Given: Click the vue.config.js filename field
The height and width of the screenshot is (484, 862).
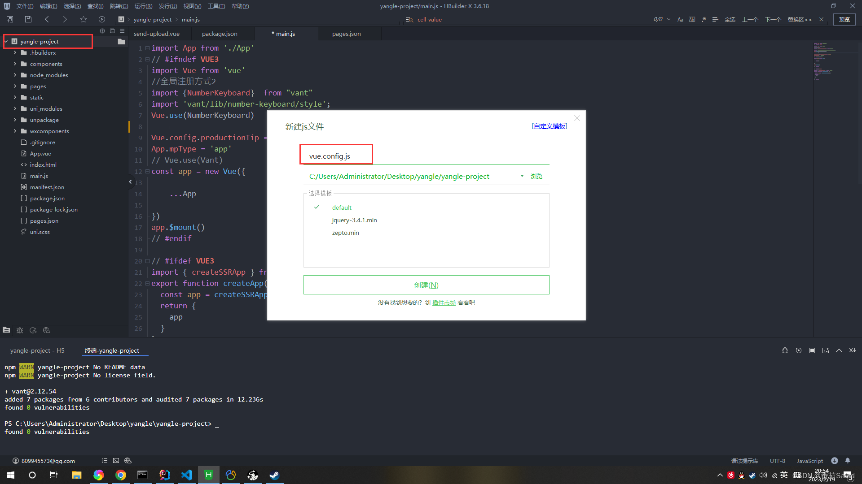Looking at the screenshot, I should pos(426,156).
